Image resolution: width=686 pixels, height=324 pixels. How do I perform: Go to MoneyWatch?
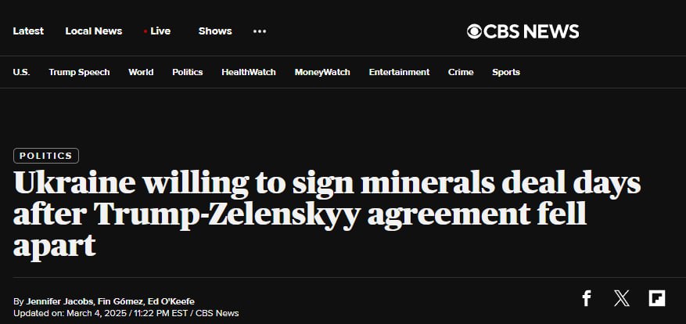[x=322, y=72]
